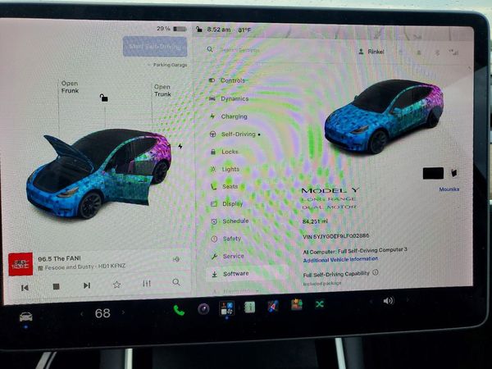Tap the car controls icon in bottom bar

pos(25,317)
